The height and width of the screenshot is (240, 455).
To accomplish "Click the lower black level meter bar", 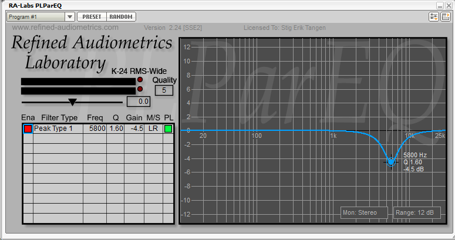I will [x=78, y=91].
